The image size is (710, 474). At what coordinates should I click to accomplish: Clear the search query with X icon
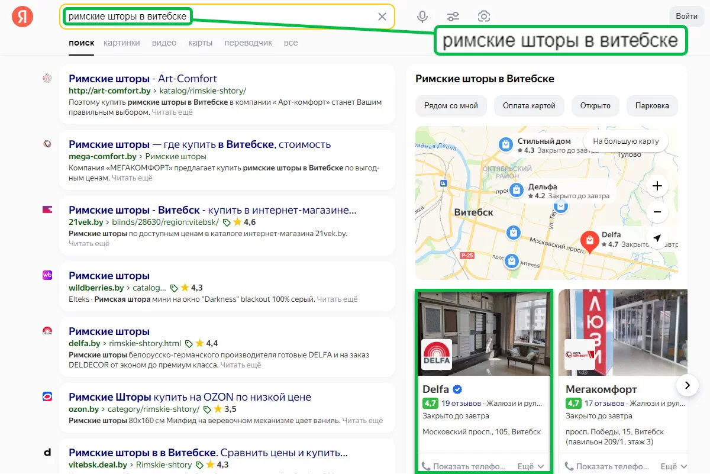click(x=382, y=17)
